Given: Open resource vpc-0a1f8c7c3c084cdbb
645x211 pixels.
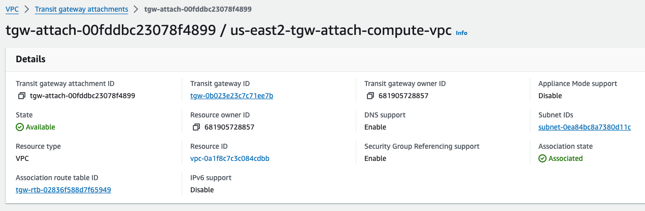Looking at the screenshot, I should (x=229, y=158).
